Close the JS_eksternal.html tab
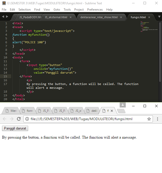This screenshot has height=173, width=162. [70, 17]
